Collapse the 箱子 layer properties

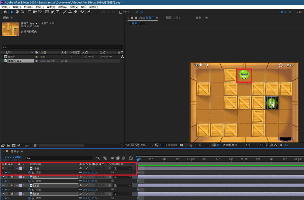pyautogui.click(x=17, y=177)
